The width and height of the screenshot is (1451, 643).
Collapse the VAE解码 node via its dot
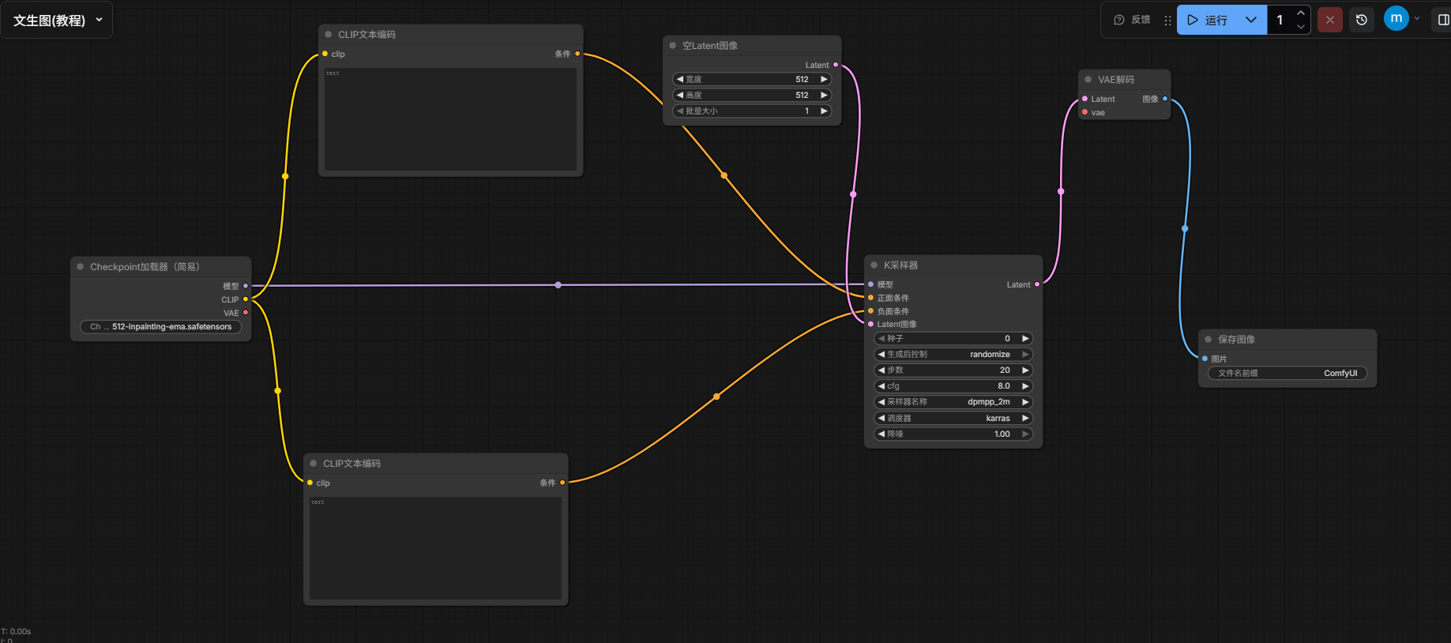(1088, 80)
